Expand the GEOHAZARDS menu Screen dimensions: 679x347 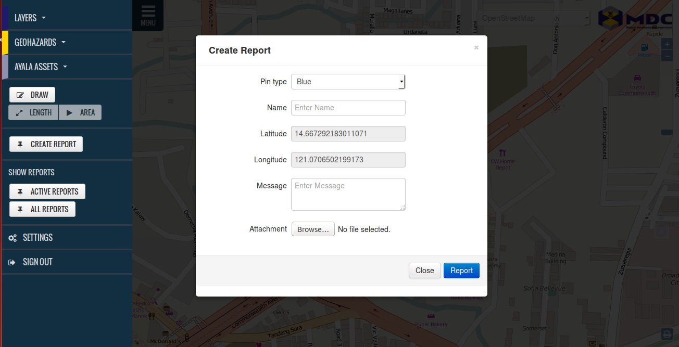(x=40, y=42)
